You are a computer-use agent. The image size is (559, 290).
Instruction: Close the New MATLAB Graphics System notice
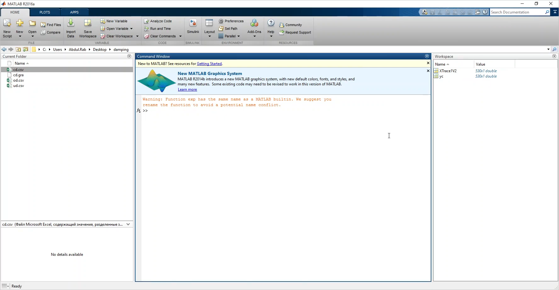(428, 71)
